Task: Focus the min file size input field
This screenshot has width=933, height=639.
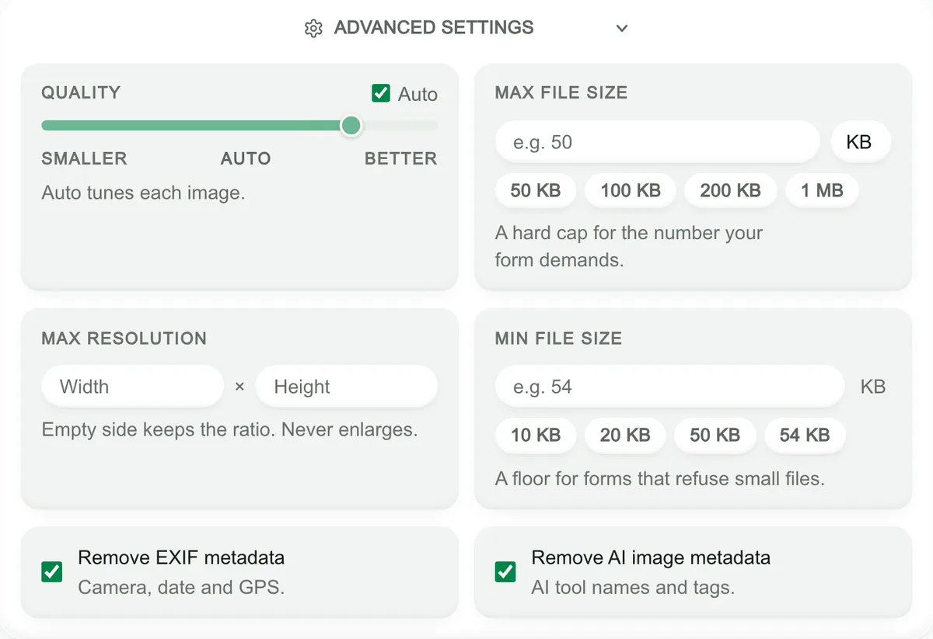Action: [x=669, y=387]
